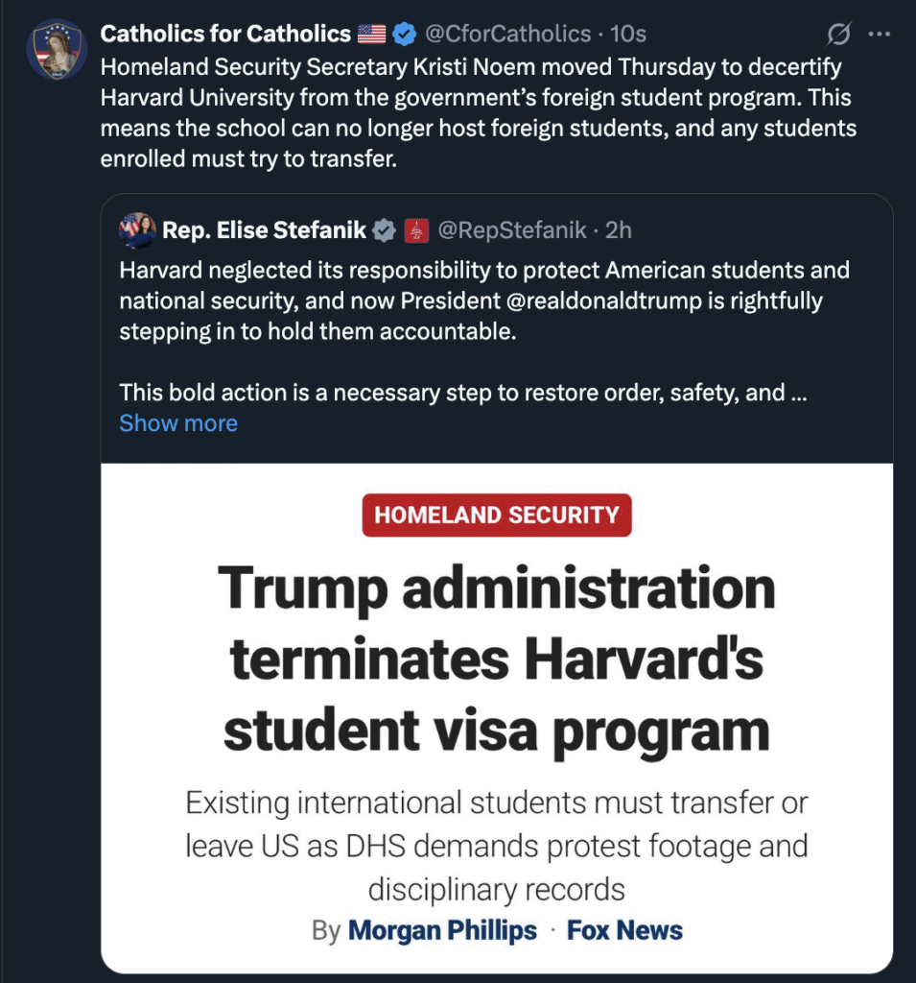
Task: Click the Rep. Elise Stefanik display name
Action: (265, 230)
